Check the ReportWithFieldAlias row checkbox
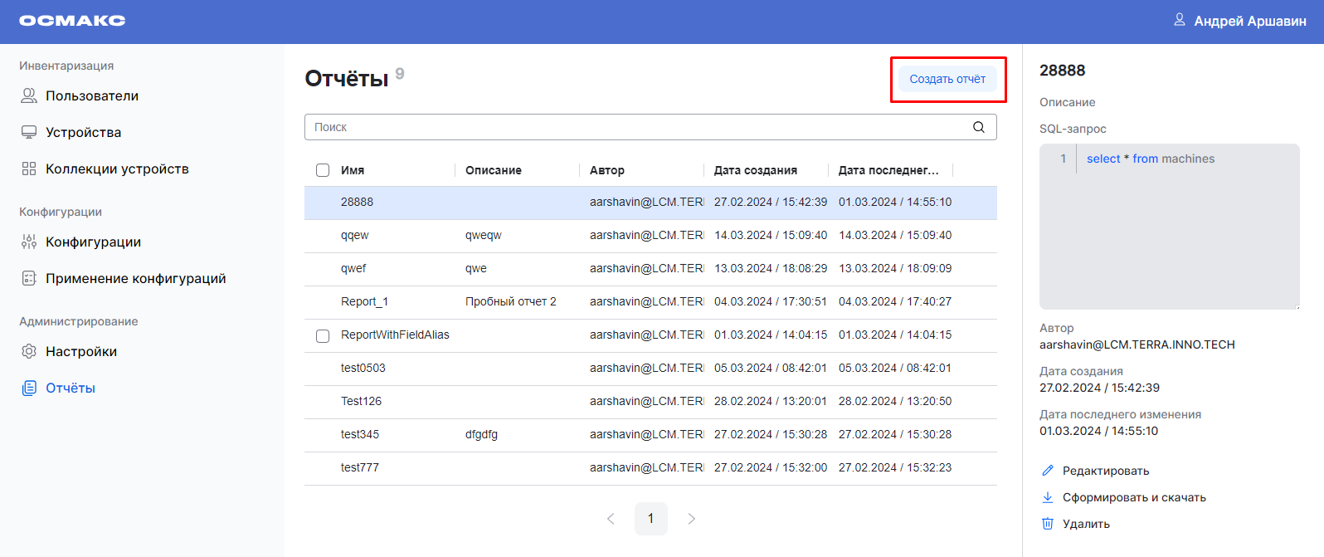Image resolution: width=1324 pixels, height=557 pixels. click(x=323, y=336)
